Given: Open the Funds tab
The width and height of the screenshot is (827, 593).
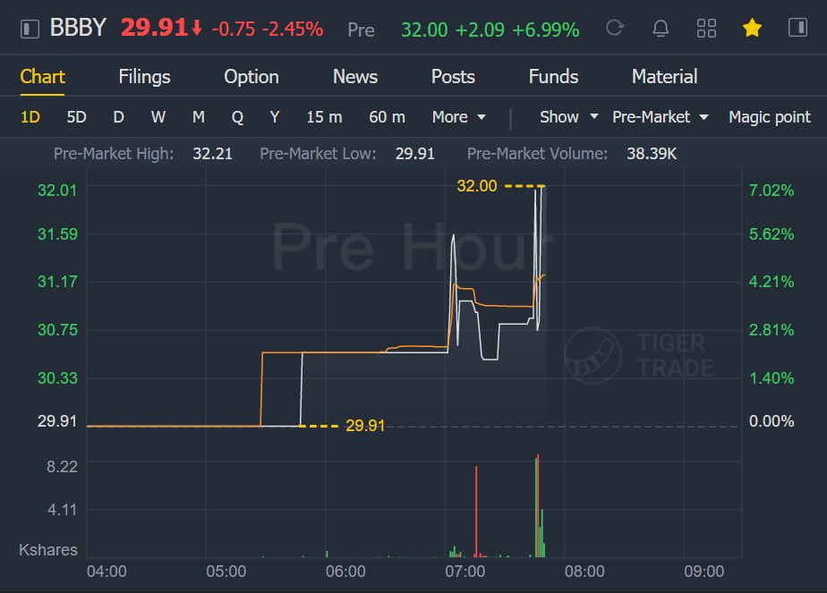Looking at the screenshot, I should 553,77.
